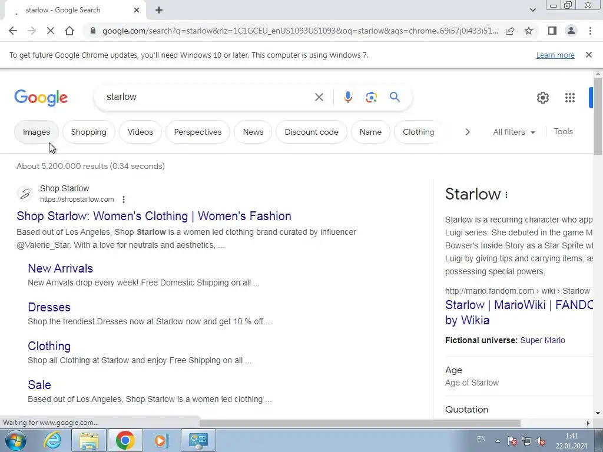Switch to Images results
The image size is (603, 452).
tap(36, 132)
